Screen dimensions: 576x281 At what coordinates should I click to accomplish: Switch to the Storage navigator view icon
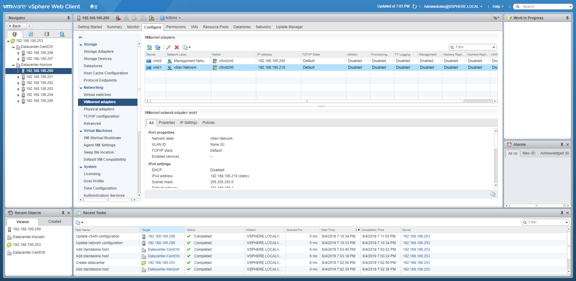[x=46, y=34]
